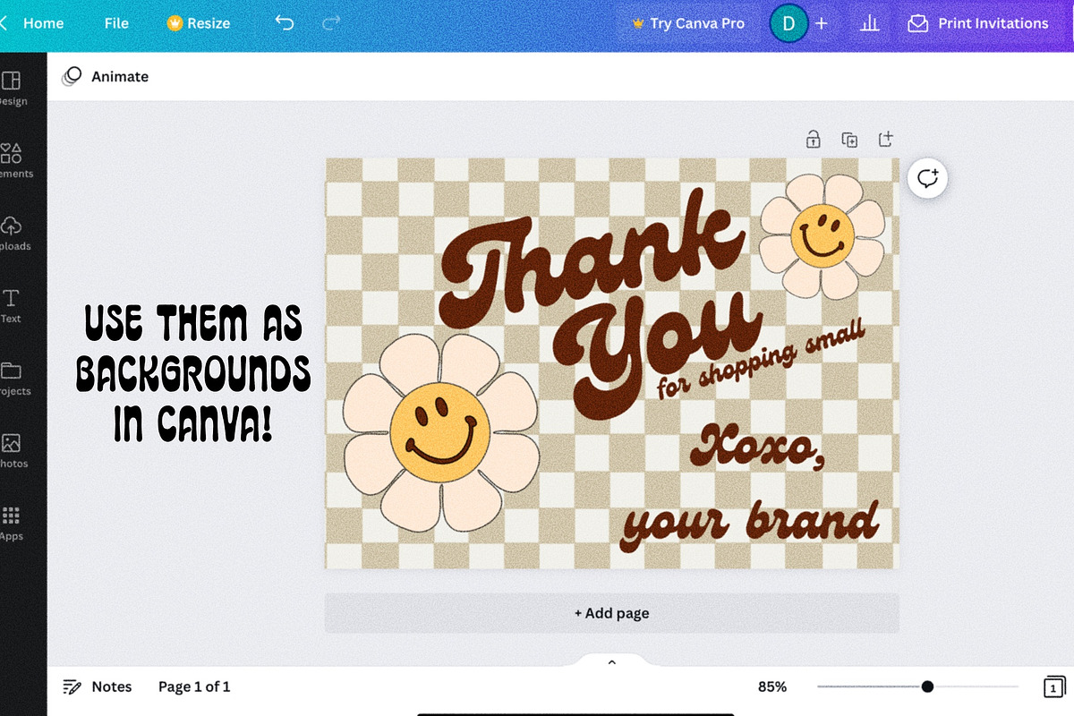The height and width of the screenshot is (716, 1074).
Task: Open the Projects folder panel
Action: [x=13, y=379]
